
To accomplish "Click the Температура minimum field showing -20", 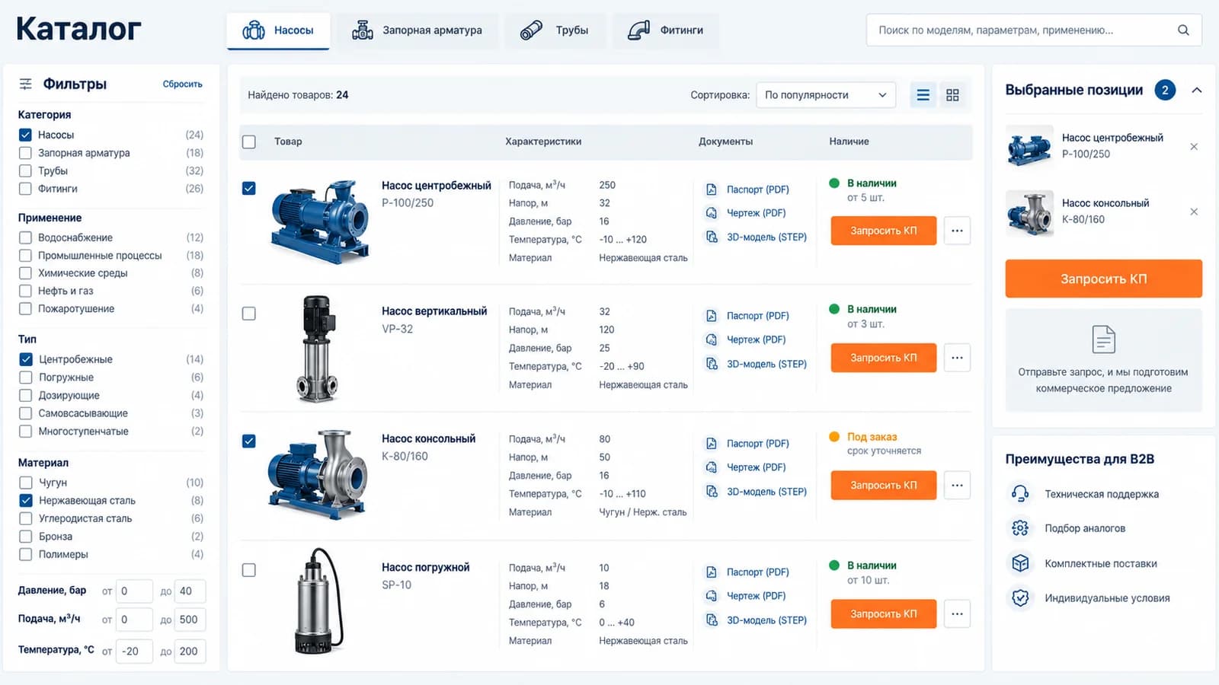I will point(134,652).
